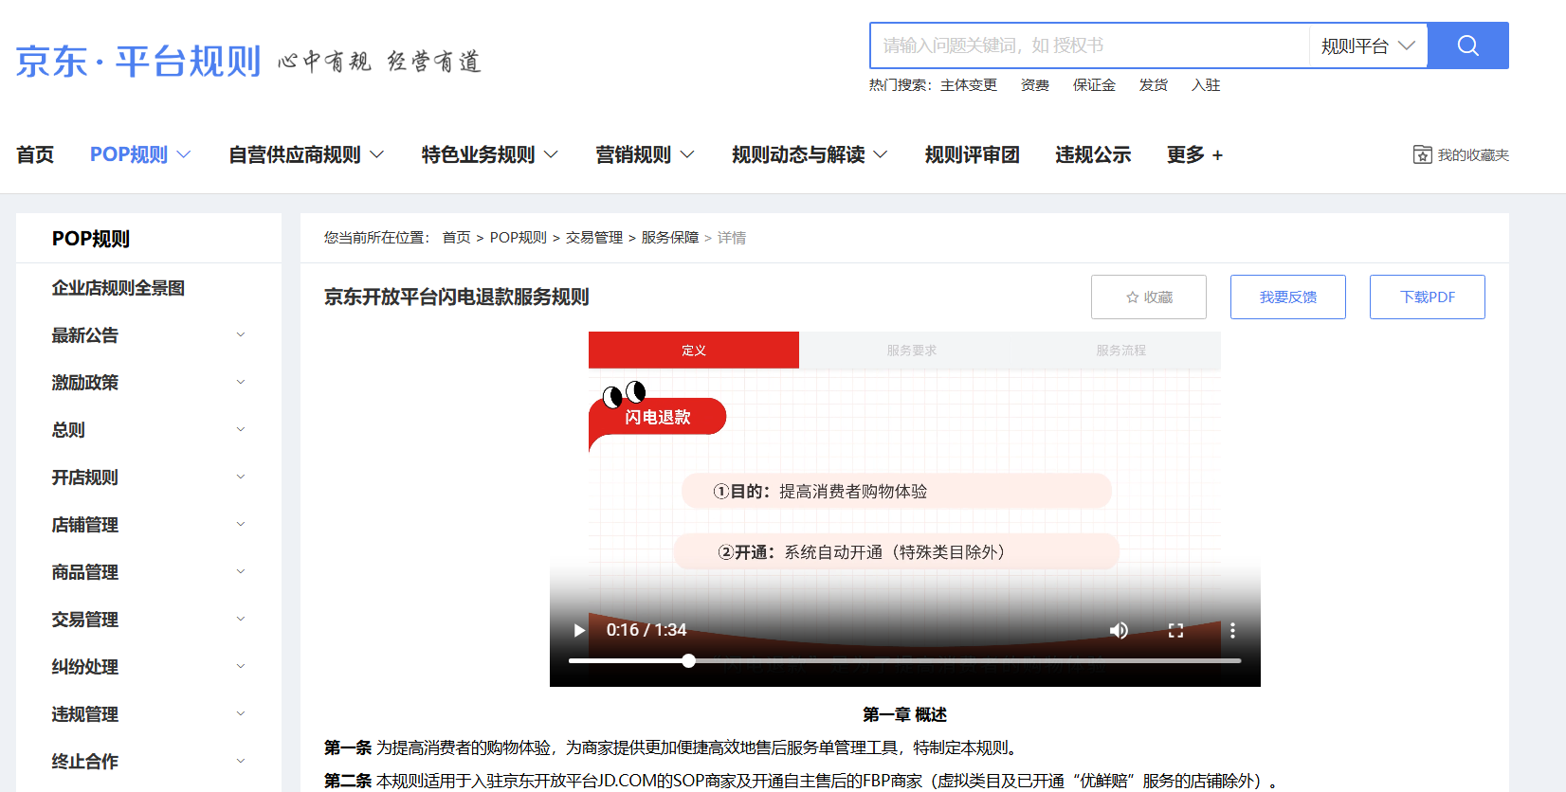Click breadcrumb link POP规则
The width and height of the screenshot is (1566, 792).
click(519, 237)
